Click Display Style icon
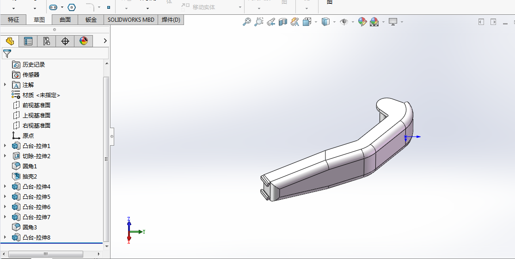The width and height of the screenshot is (515, 259). [x=325, y=22]
